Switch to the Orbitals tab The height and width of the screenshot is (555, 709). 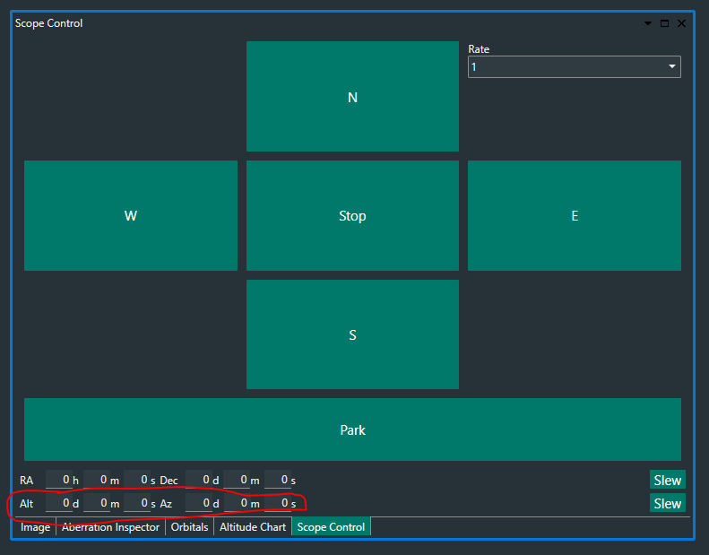pyautogui.click(x=189, y=527)
